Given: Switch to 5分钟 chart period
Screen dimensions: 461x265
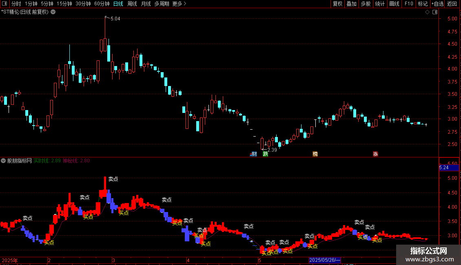Looking at the screenshot, I should 47,4.
